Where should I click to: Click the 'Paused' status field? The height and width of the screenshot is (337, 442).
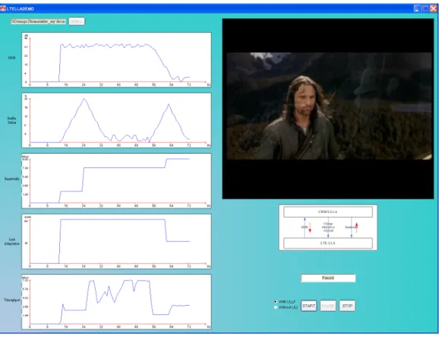coord(328,278)
